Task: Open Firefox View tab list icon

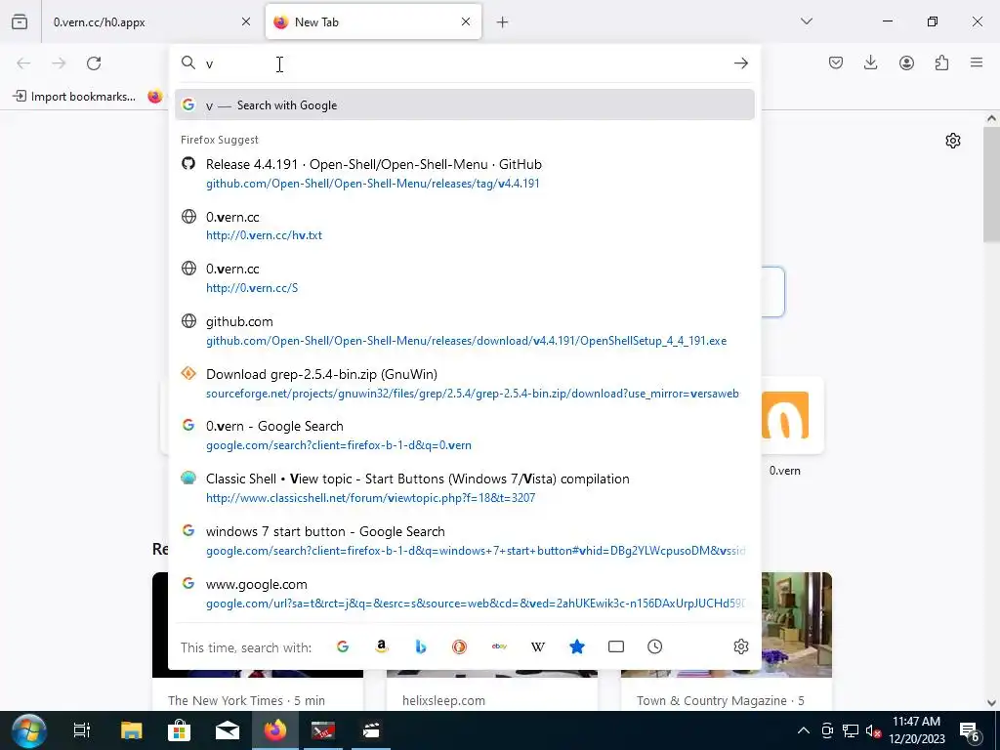Action: pos(20,22)
